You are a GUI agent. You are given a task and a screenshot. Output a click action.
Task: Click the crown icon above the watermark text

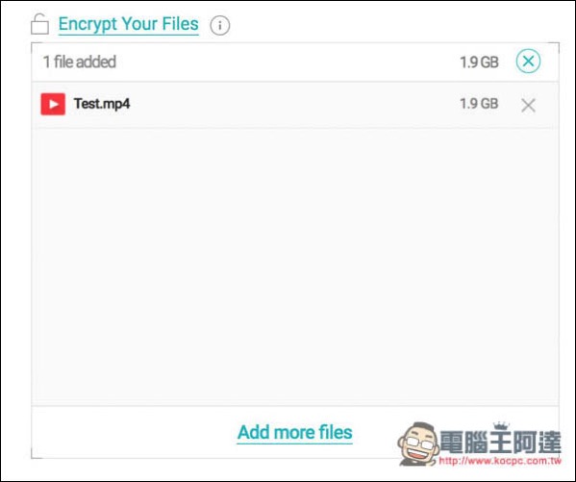[501, 426]
